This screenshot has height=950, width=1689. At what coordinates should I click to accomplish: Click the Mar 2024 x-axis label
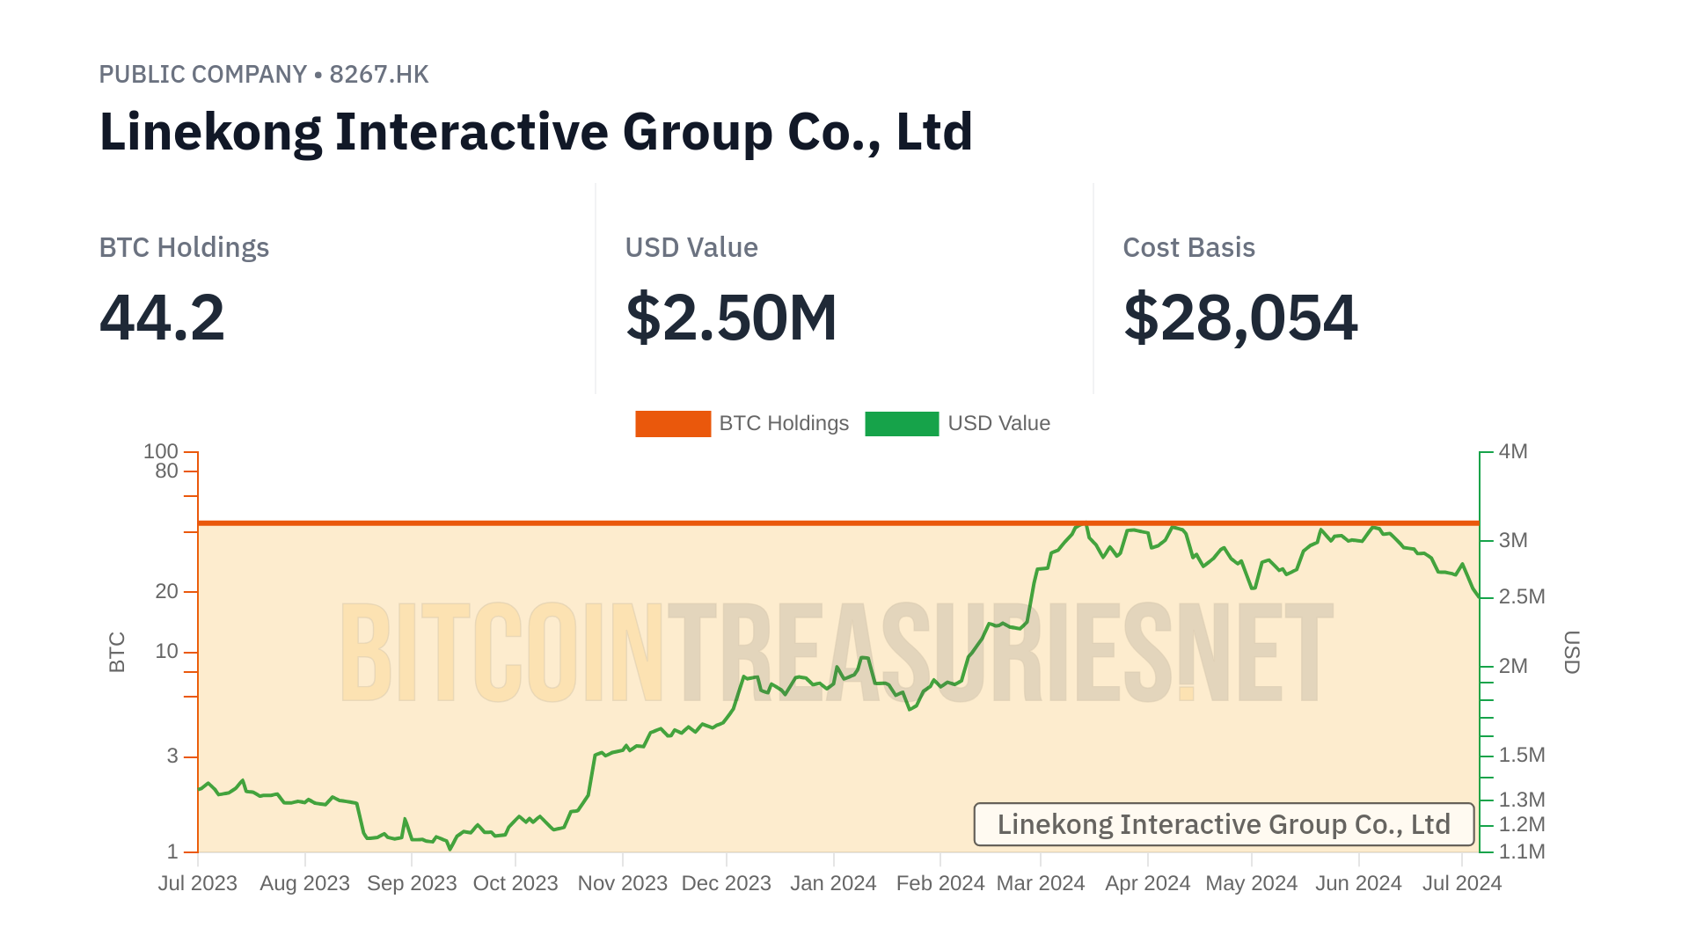click(1040, 883)
